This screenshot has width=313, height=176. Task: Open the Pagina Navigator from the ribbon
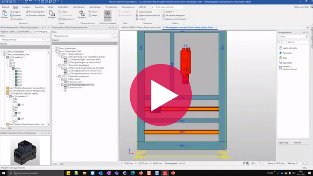[52, 14]
